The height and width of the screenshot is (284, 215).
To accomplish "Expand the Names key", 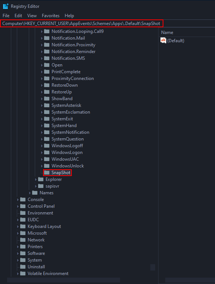I will click(x=30, y=193).
